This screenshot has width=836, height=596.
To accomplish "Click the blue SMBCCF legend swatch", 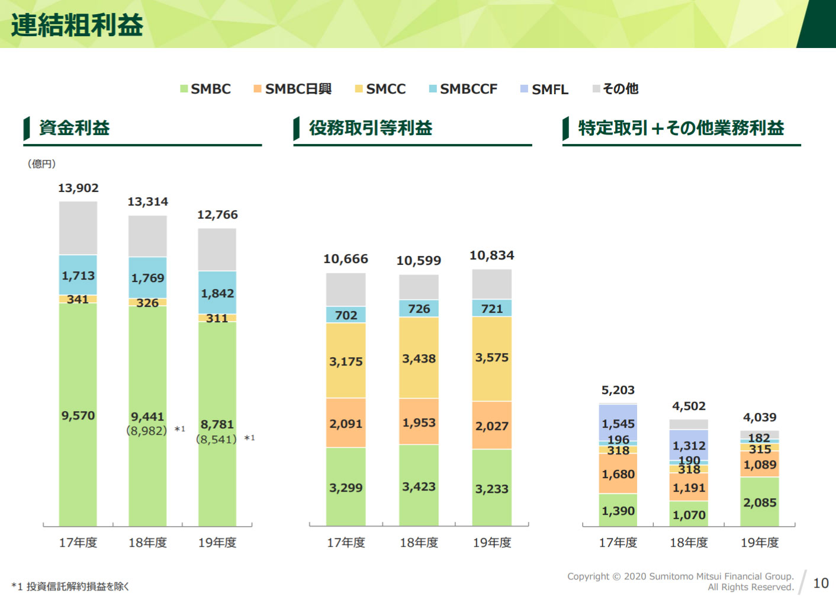I will 433,89.
